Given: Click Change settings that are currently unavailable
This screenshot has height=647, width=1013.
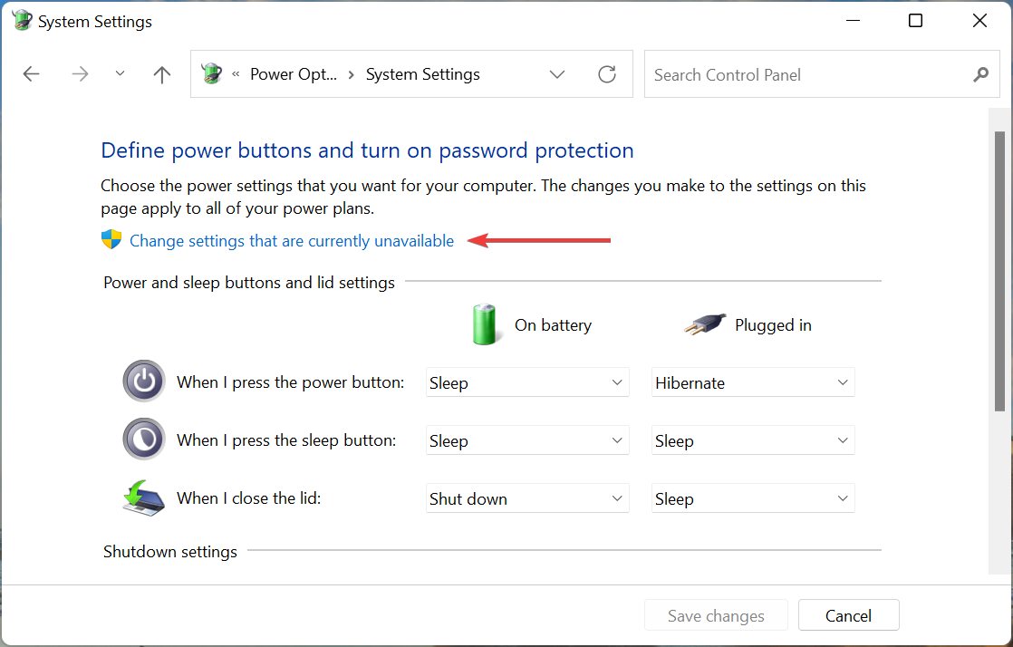Looking at the screenshot, I should click(291, 240).
